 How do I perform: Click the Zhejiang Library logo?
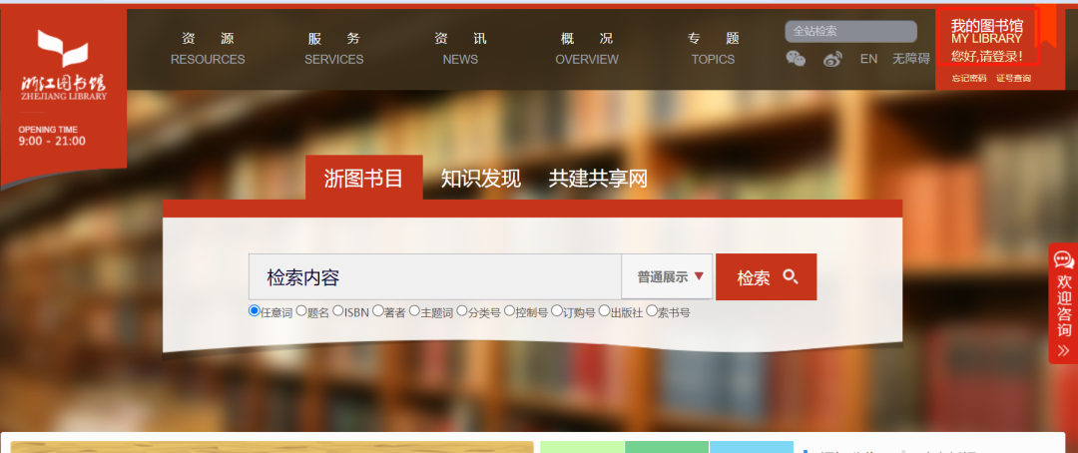coord(64,66)
